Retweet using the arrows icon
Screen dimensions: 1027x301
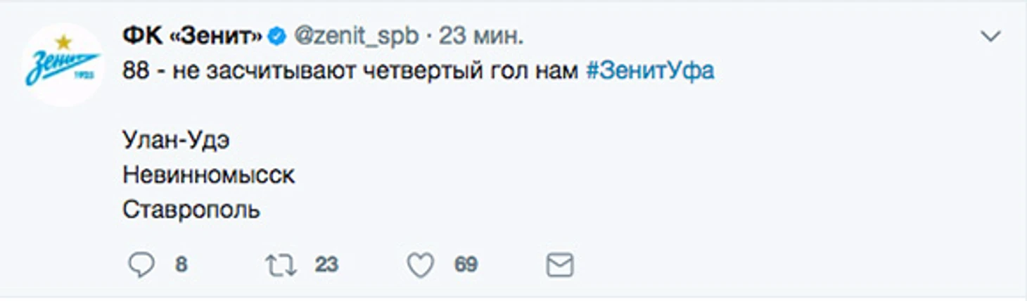(x=280, y=265)
